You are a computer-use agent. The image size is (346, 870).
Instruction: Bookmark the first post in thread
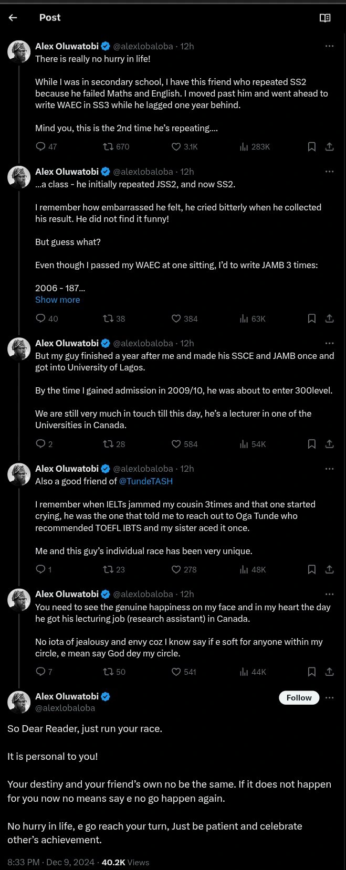311,146
